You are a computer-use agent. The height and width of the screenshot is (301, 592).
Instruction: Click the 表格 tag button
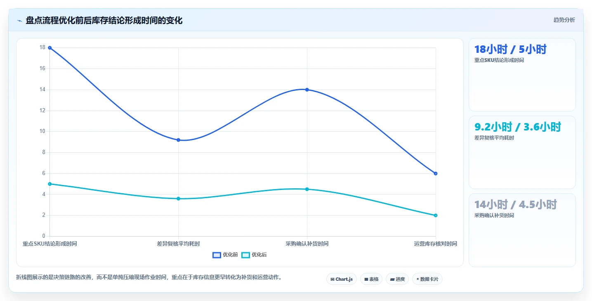(x=371, y=279)
